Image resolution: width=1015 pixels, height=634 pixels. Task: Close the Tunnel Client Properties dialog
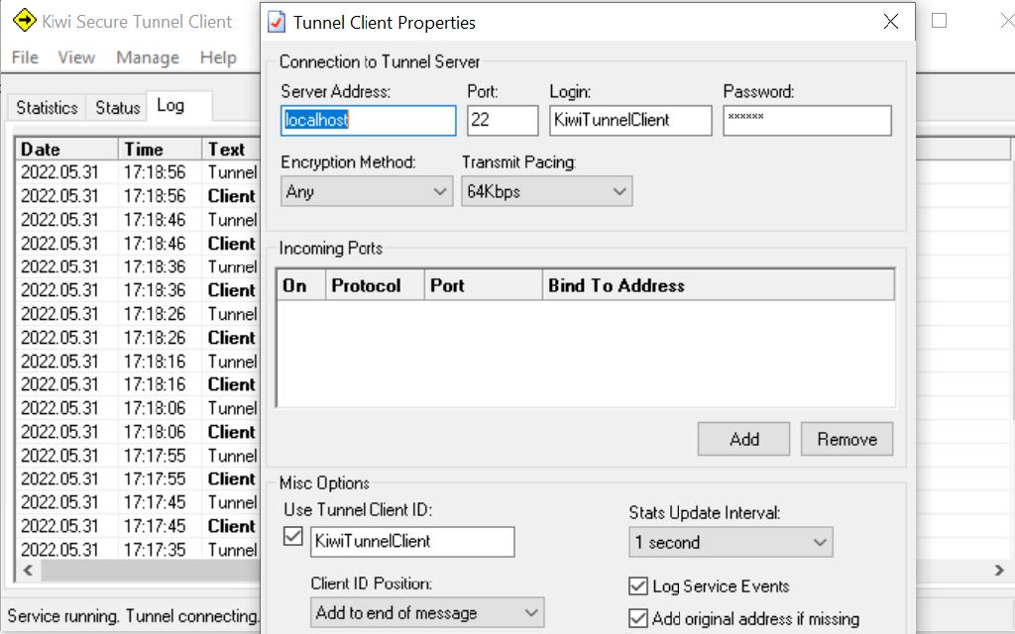click(x=891, y=22)
